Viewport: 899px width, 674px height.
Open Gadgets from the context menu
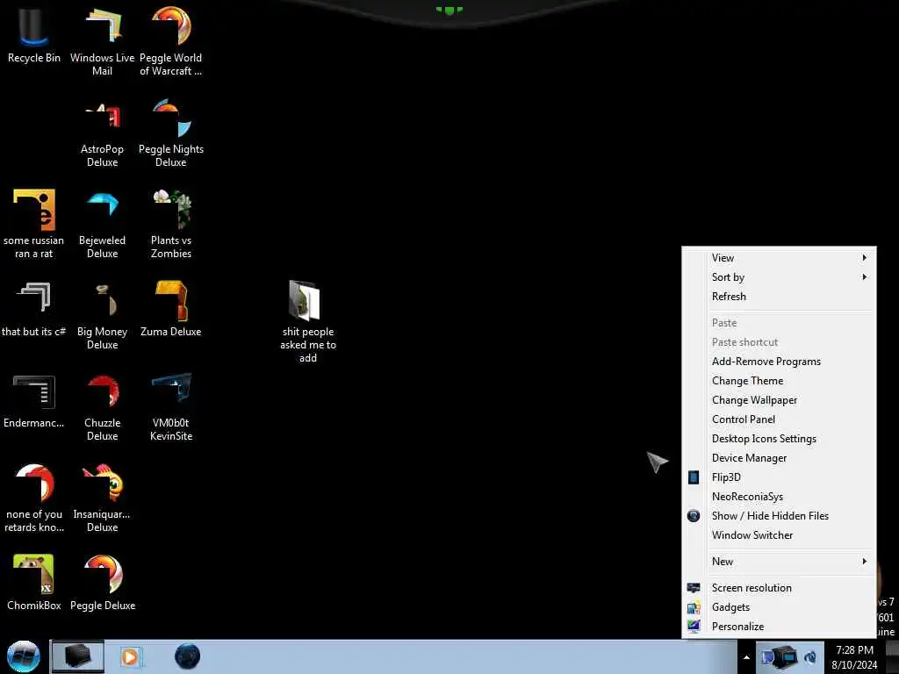pos(780,607)
